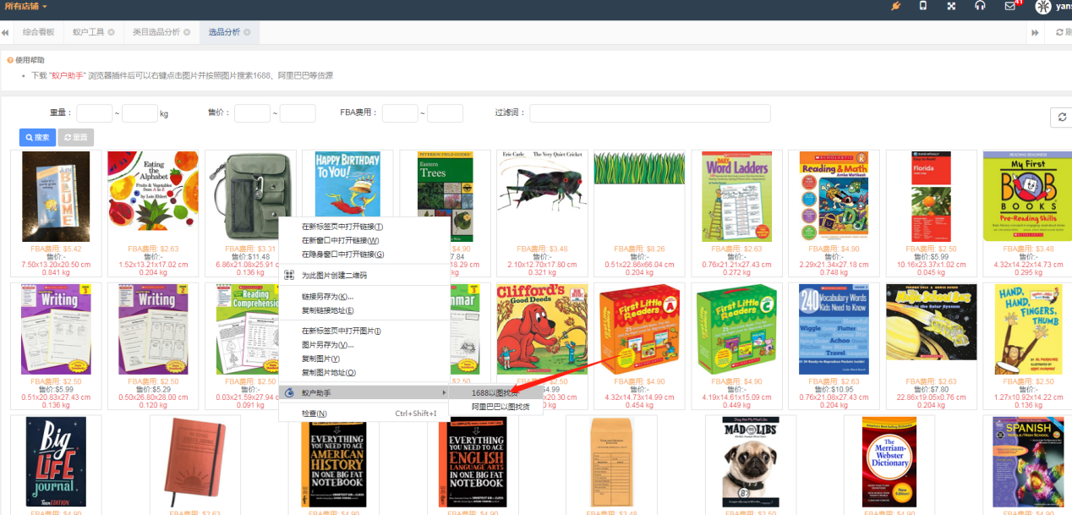Click the red 蚁户助手 link in help text

[68, 75]
